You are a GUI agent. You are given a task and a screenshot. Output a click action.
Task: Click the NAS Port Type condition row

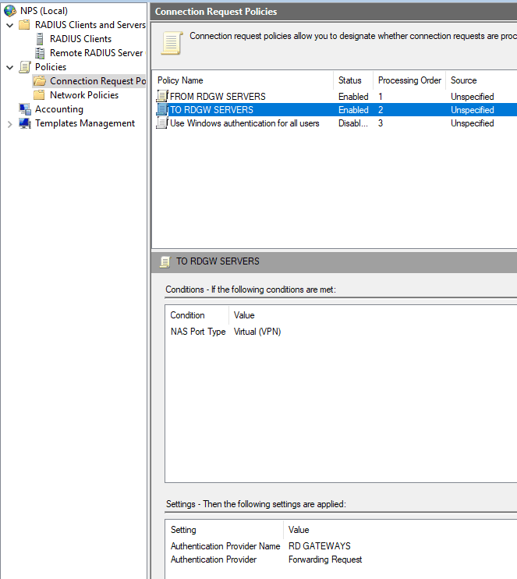[198, 332]
